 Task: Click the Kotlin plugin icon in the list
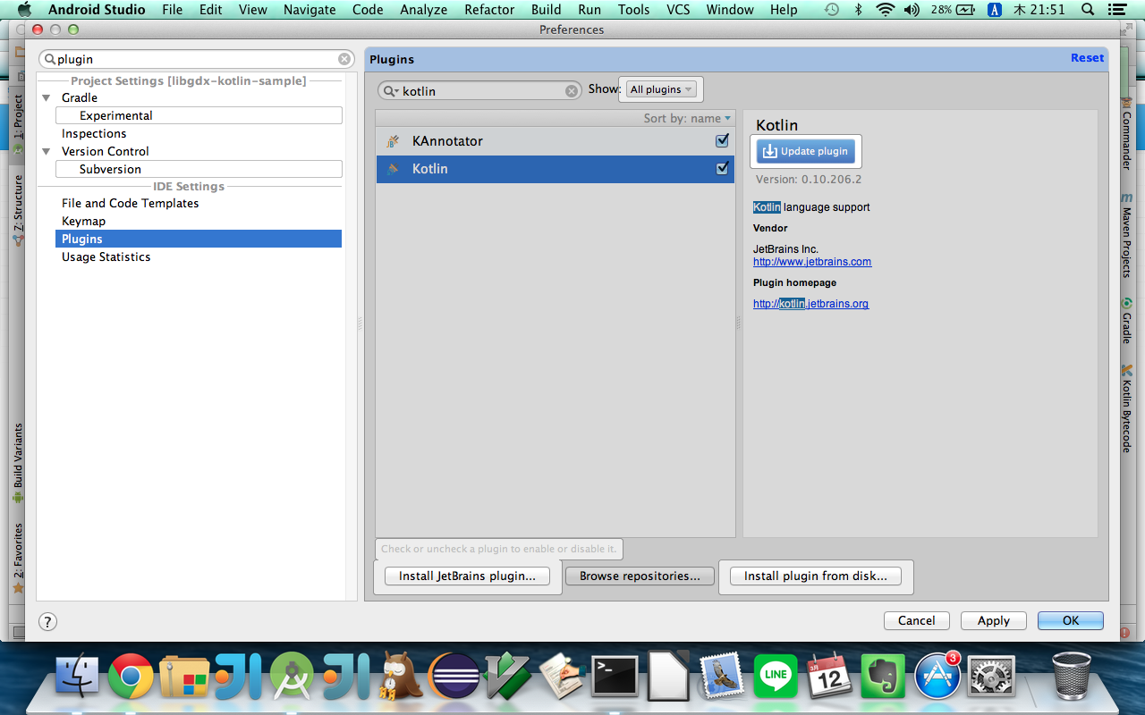(393, 169)
